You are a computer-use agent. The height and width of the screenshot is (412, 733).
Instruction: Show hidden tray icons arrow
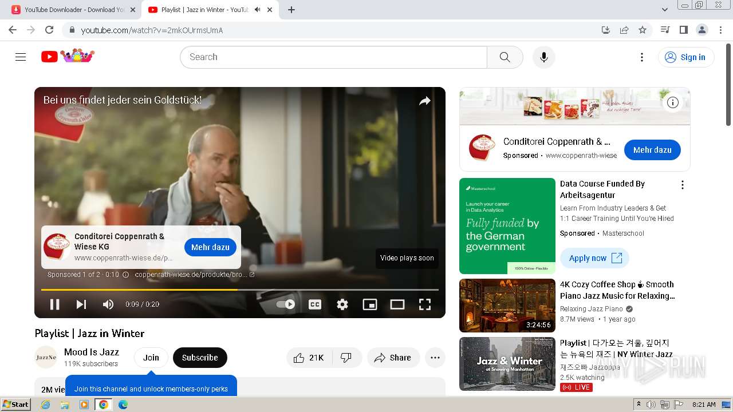point(639,405)
